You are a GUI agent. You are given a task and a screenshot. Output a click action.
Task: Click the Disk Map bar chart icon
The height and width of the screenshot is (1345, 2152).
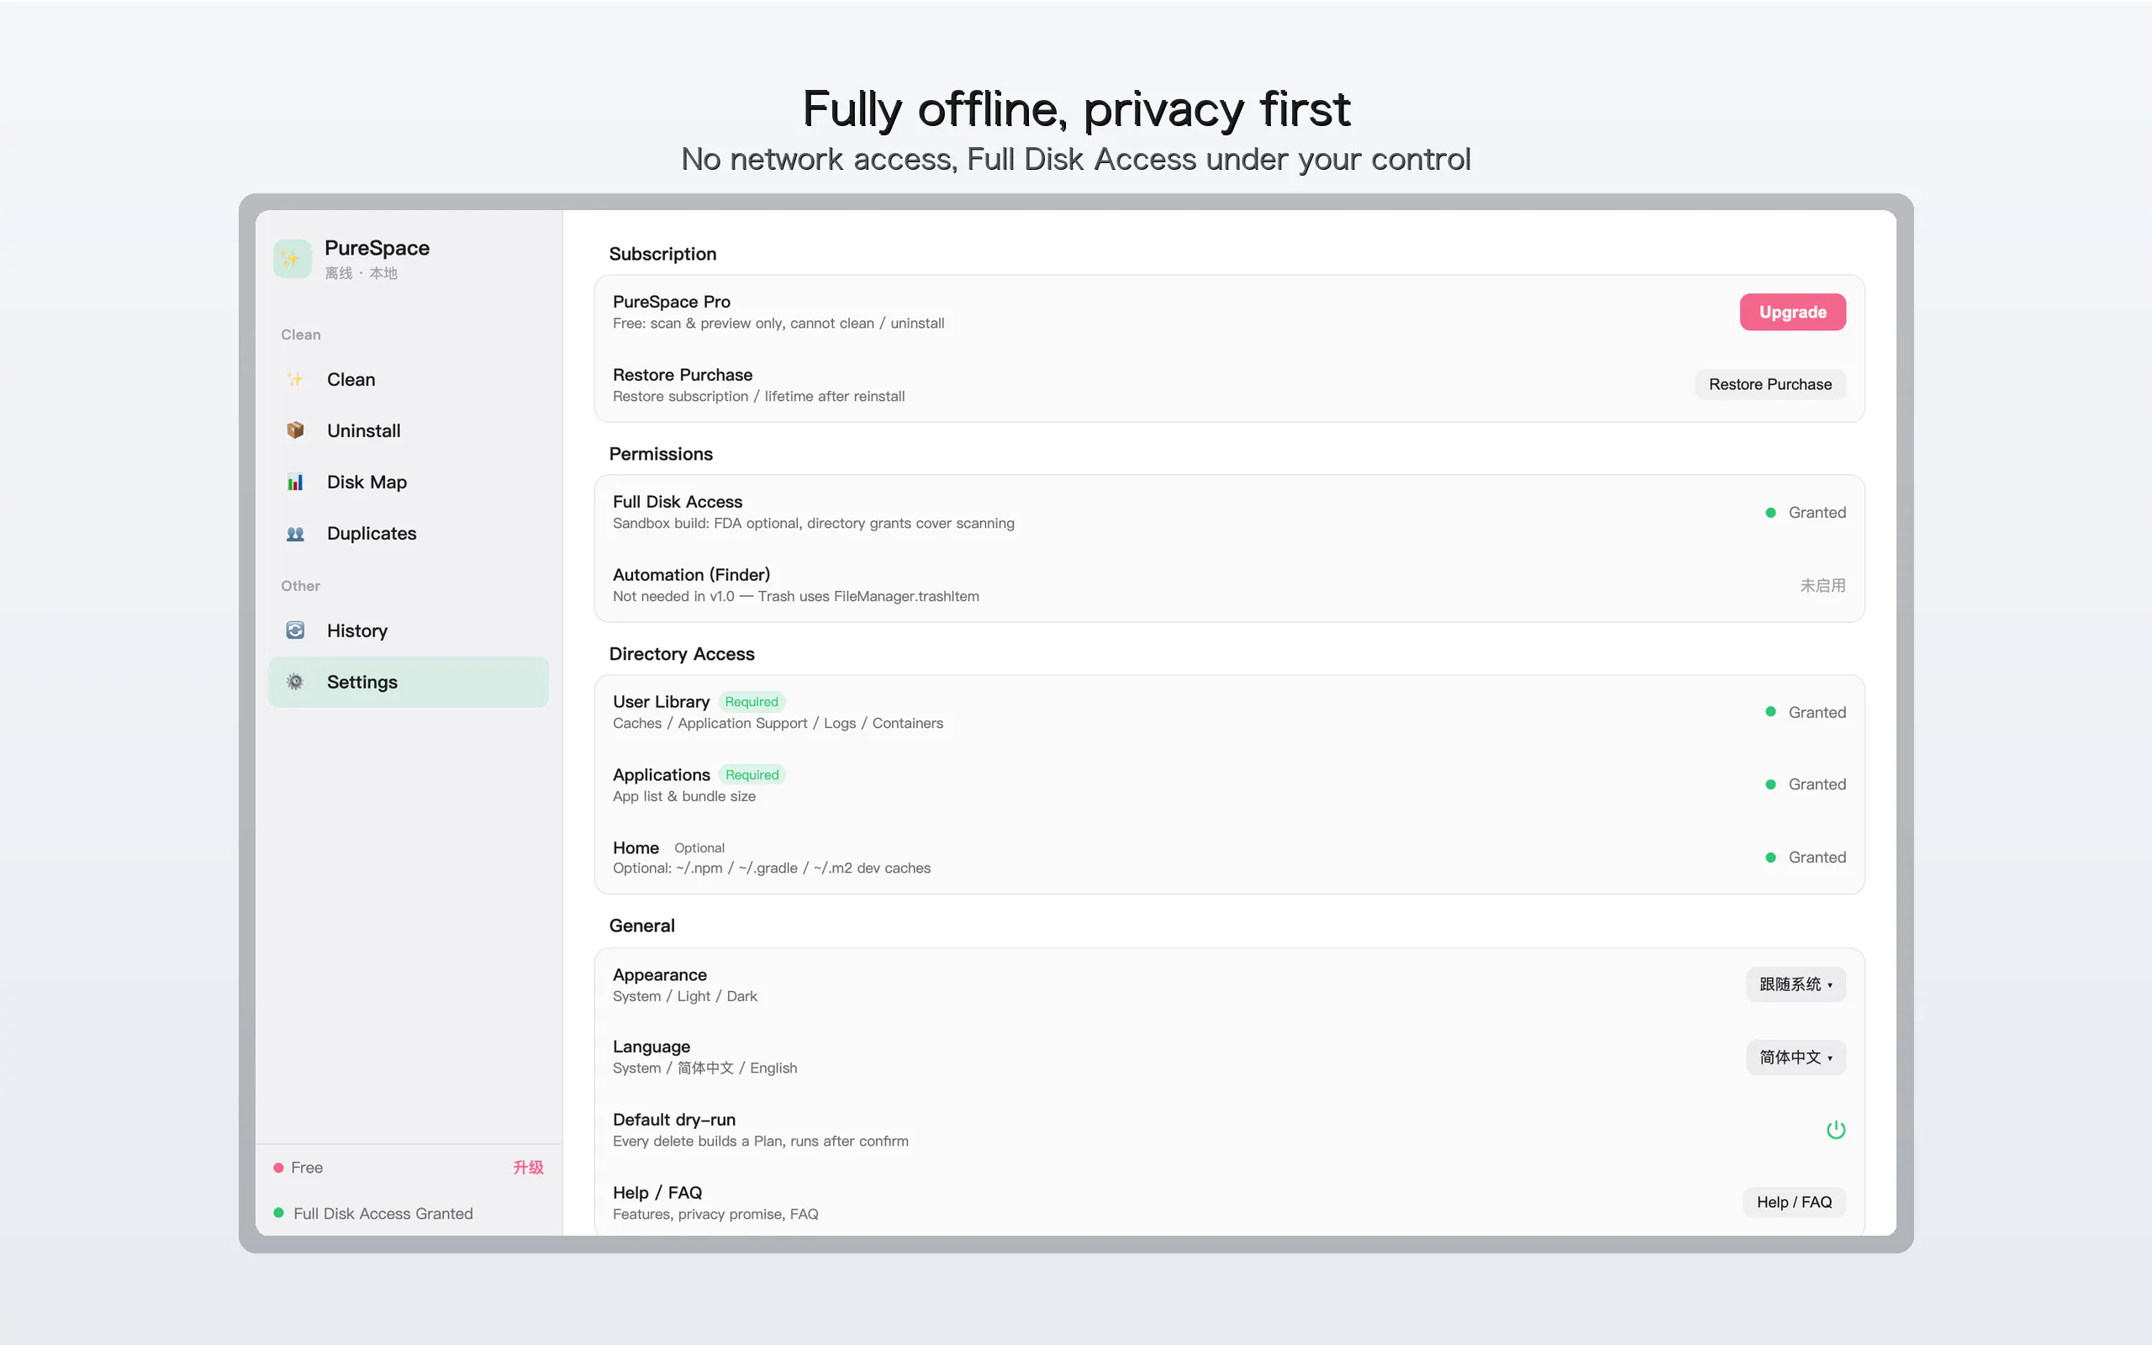pyautogui.click(x=295, y=483)
